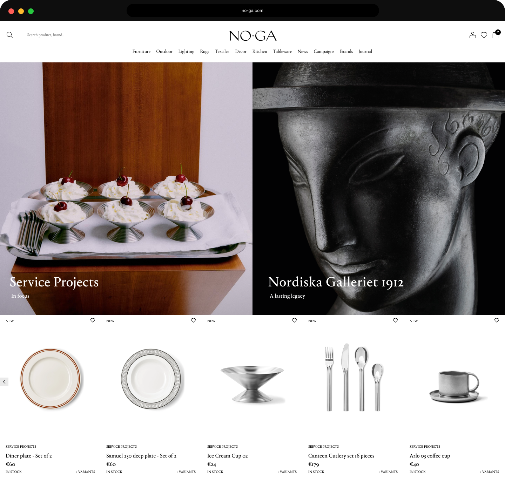
Task: Expand variants for Canteen Cutlery set
Action: pos(388,472)
